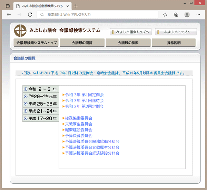Image resolution: width=207 pixels, height=190 pixels.
Task: Open the favorites star icon
Action: pos(165,15)
